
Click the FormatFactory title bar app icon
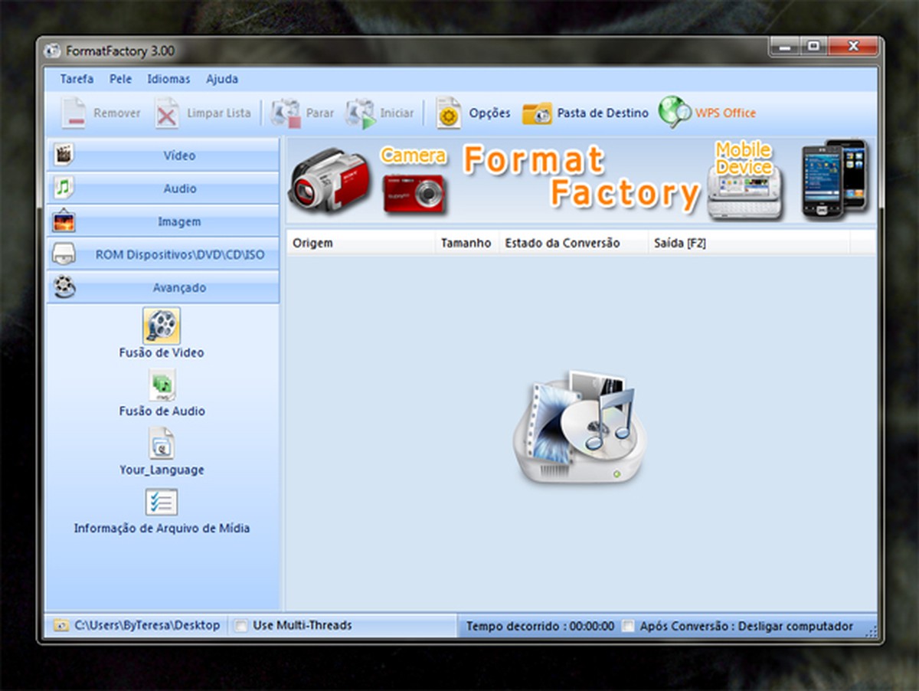click(x=53, y=51)
